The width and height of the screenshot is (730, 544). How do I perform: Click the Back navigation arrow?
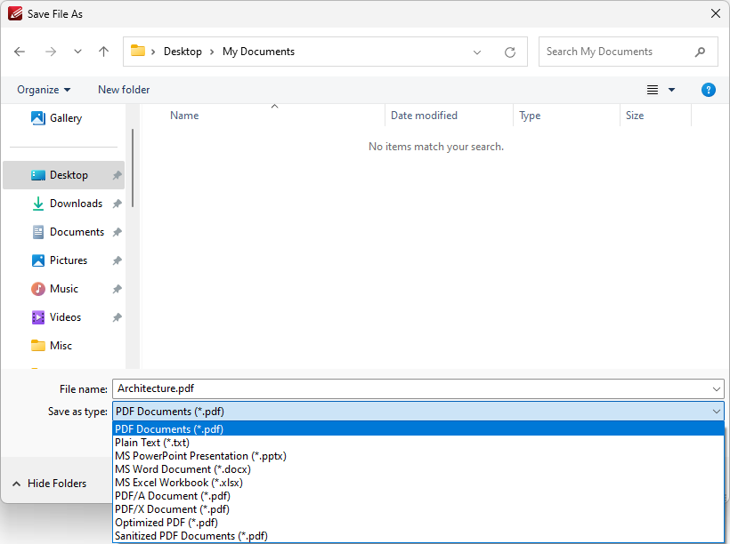coord(20,52)
